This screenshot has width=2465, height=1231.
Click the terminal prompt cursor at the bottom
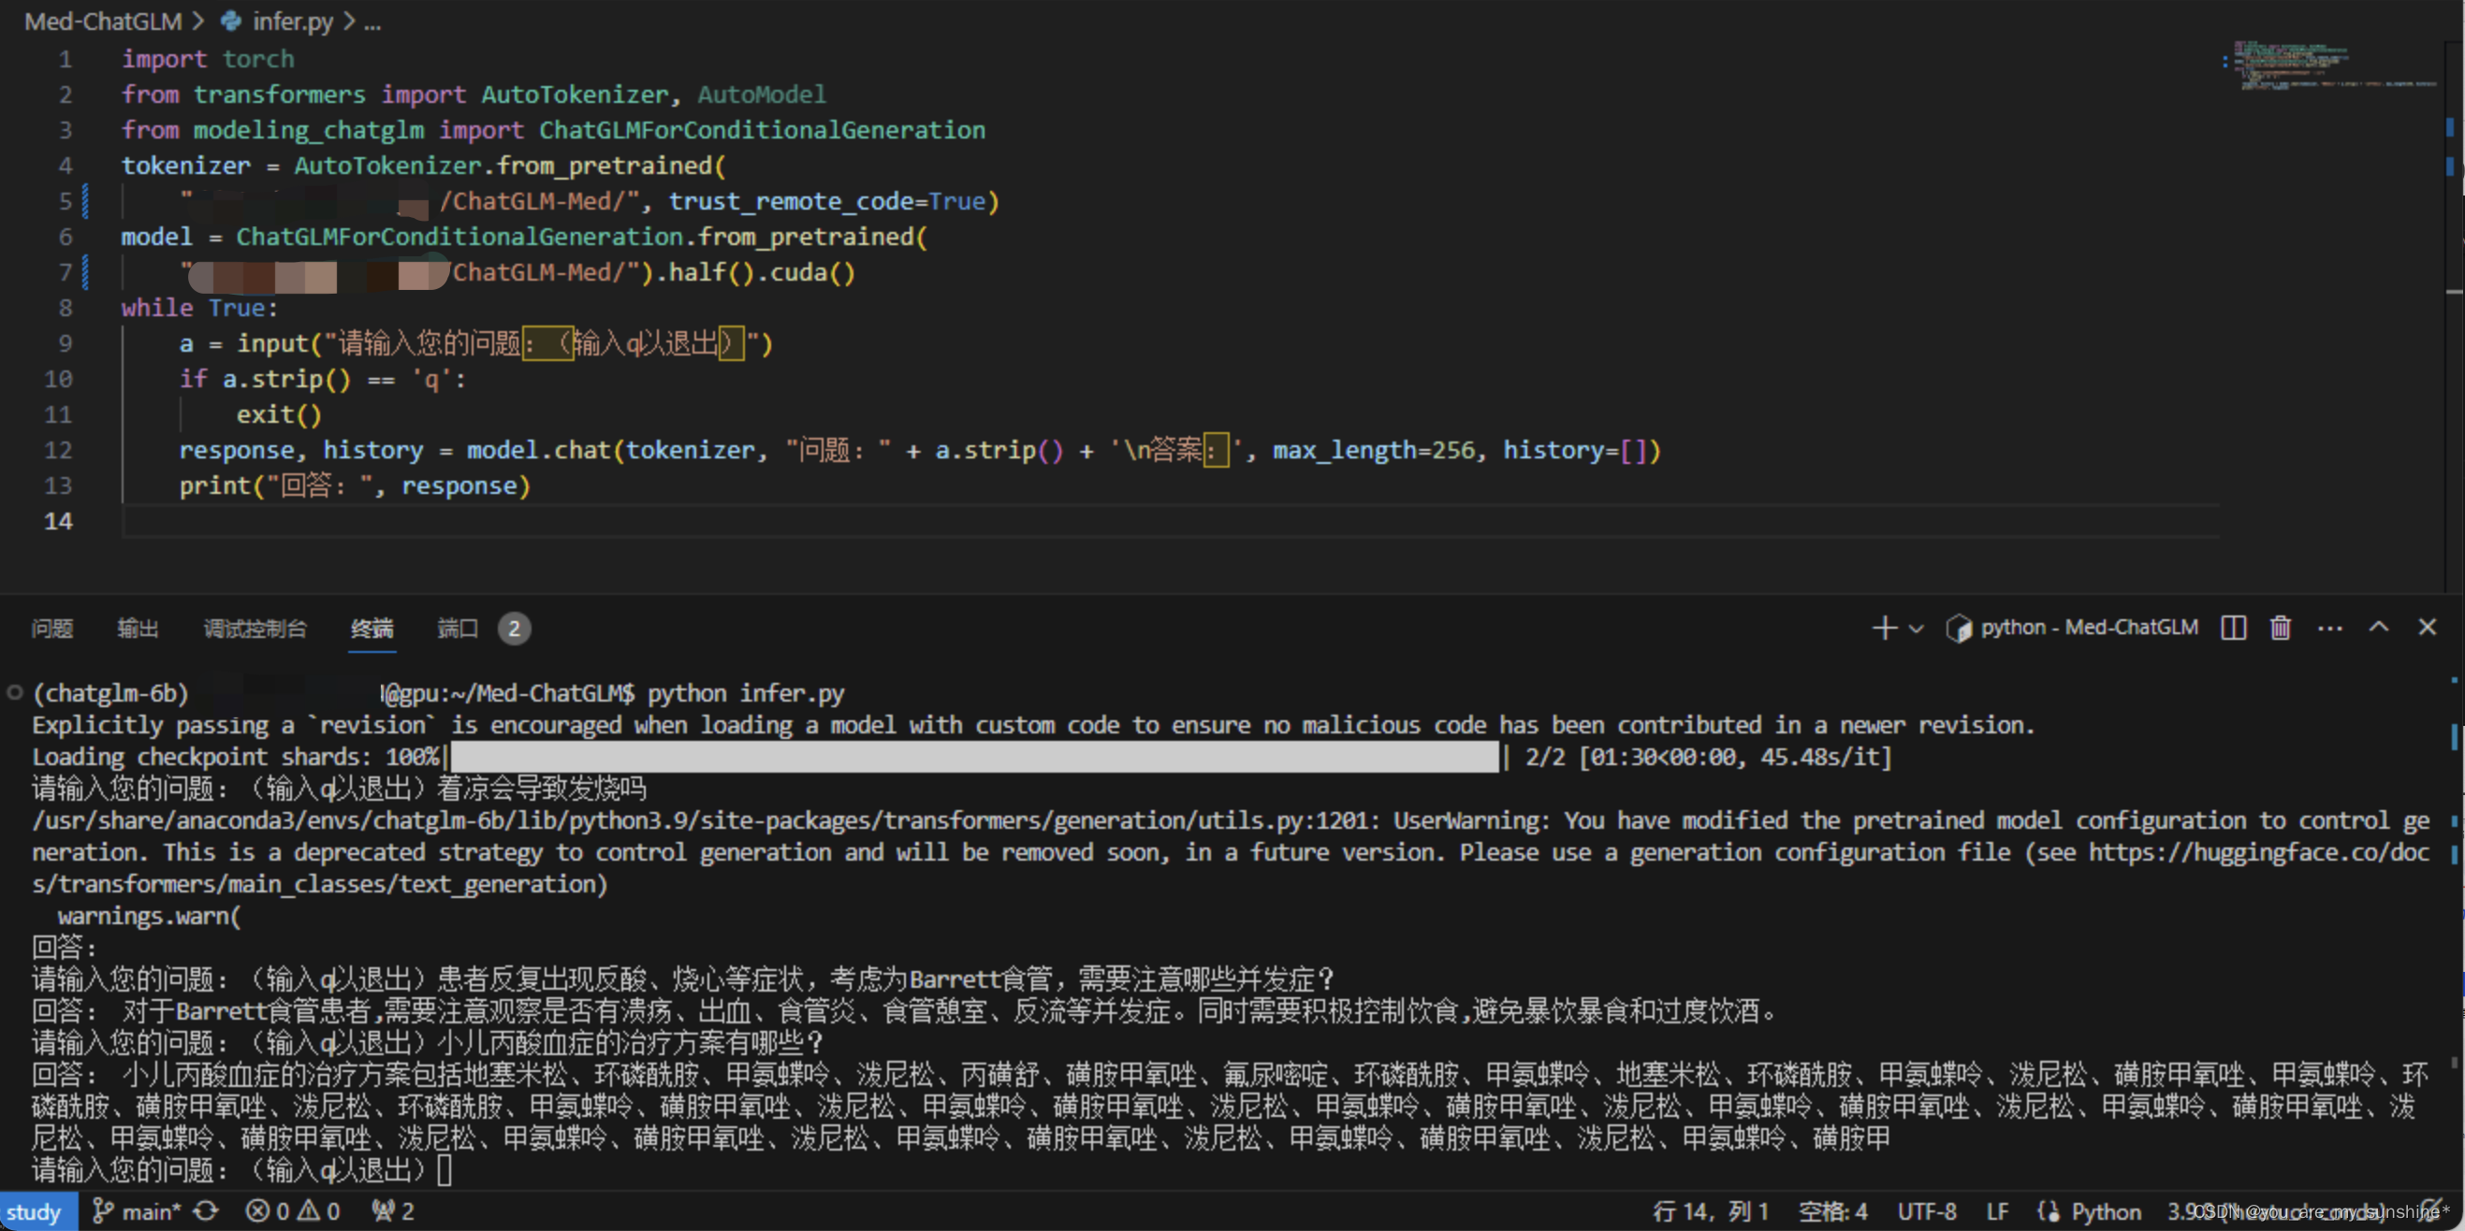click(x=444, y=1170)
